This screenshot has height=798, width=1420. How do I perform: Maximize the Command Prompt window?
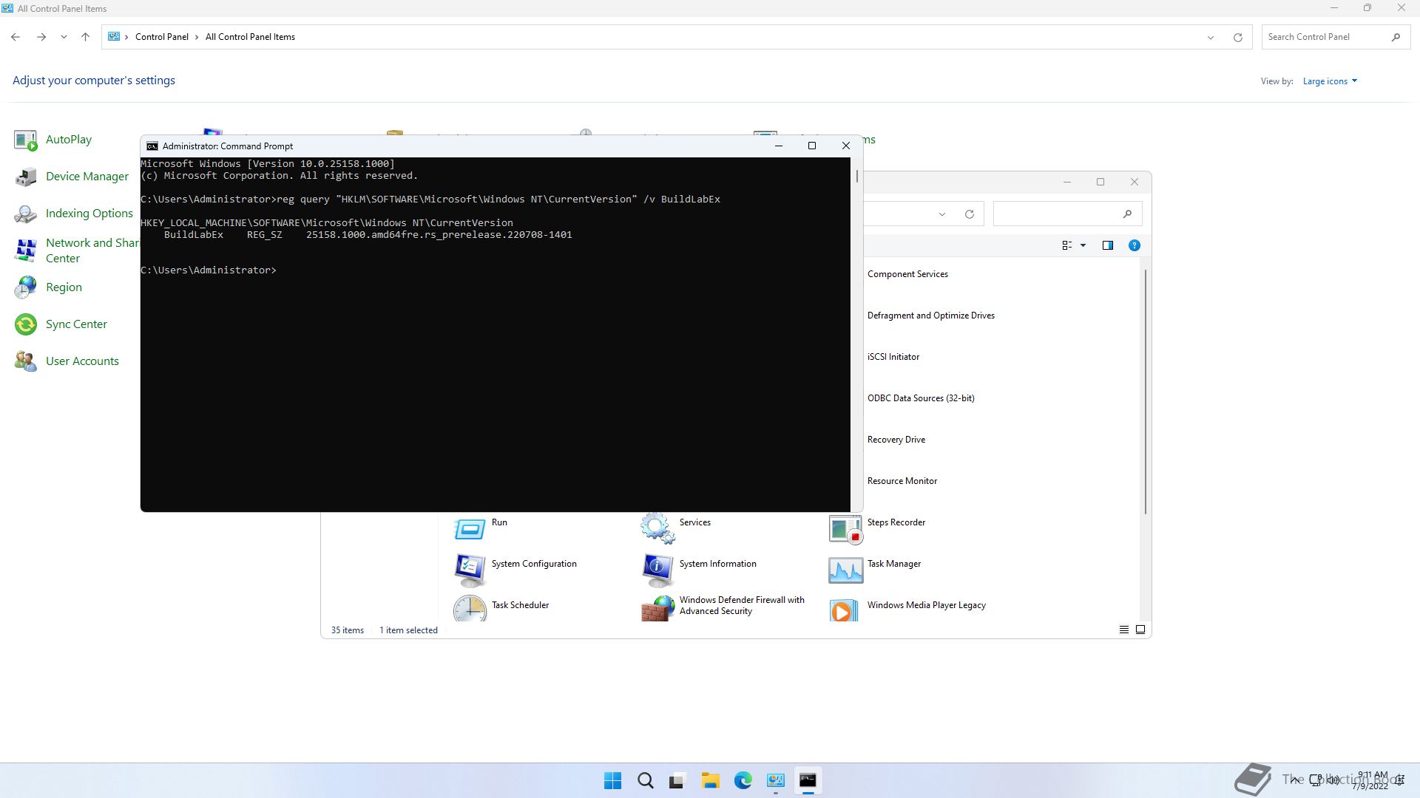[811, 146]
